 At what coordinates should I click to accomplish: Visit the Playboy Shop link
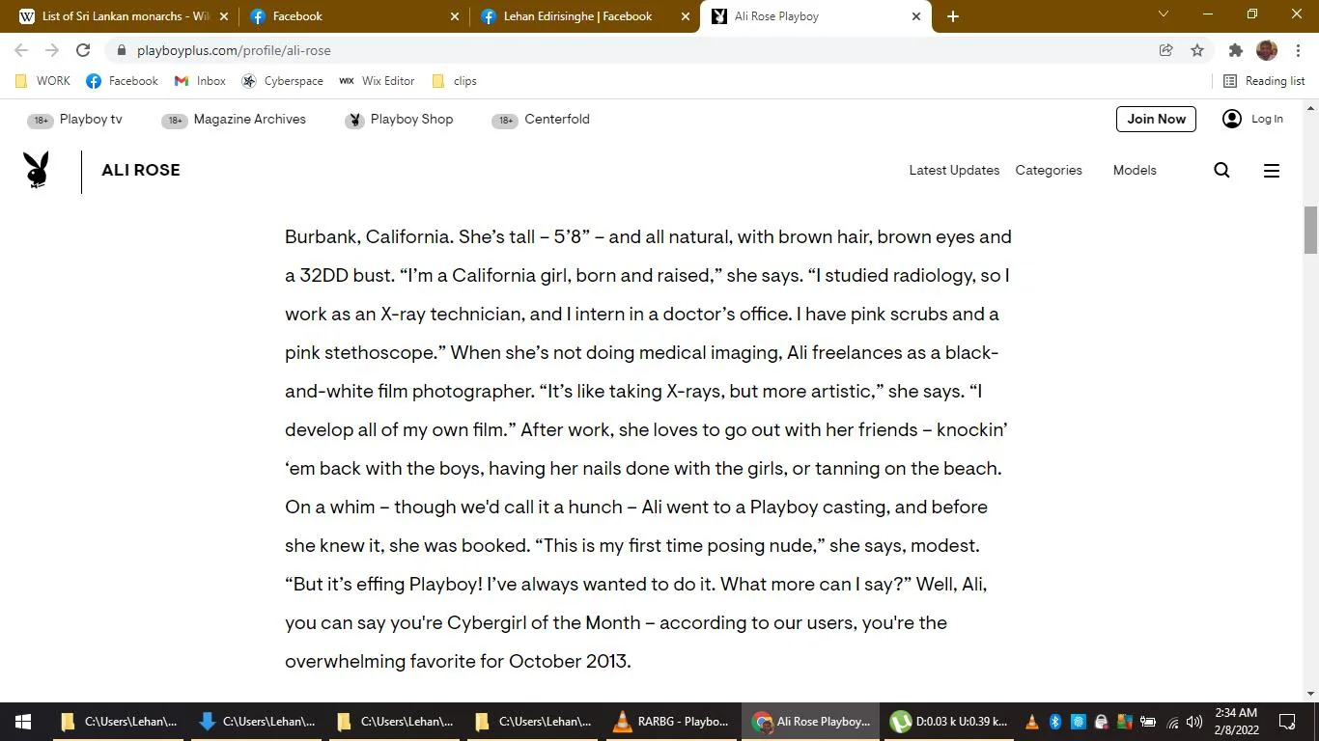411,120
